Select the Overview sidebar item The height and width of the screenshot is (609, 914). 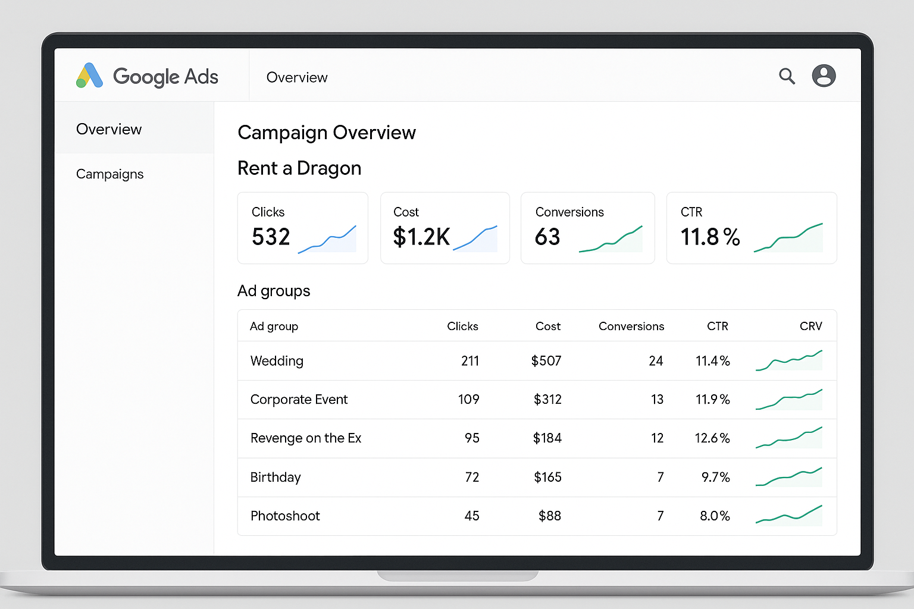(x=109, y=128)
